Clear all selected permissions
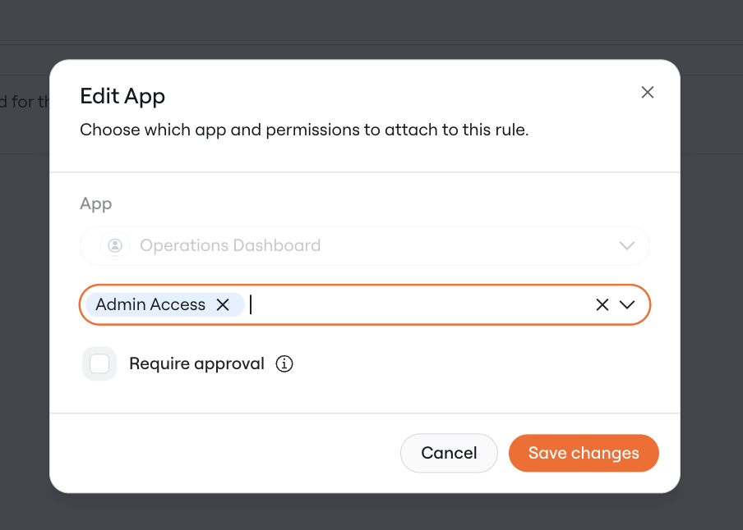The image size is (743, 530). pos(602,304)
